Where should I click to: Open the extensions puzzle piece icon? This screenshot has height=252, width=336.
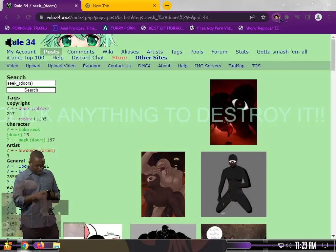(287, 17)
